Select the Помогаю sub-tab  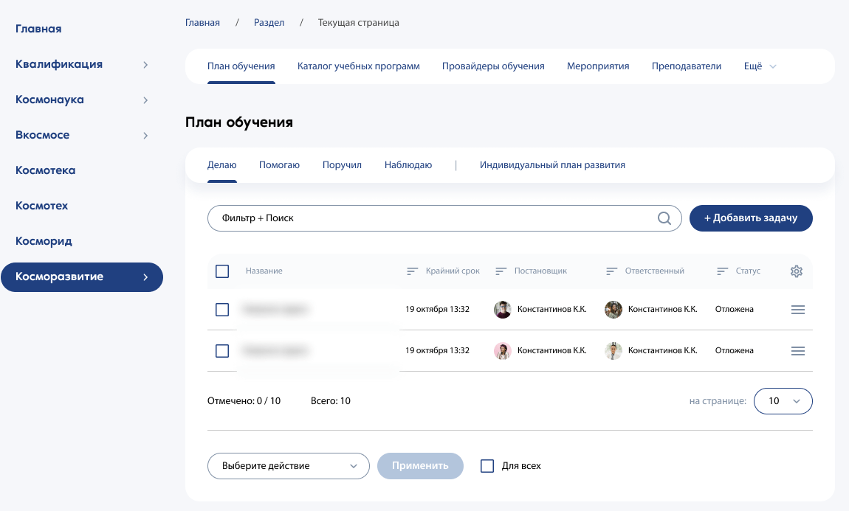pyautogui.click(x=279, y=165)
